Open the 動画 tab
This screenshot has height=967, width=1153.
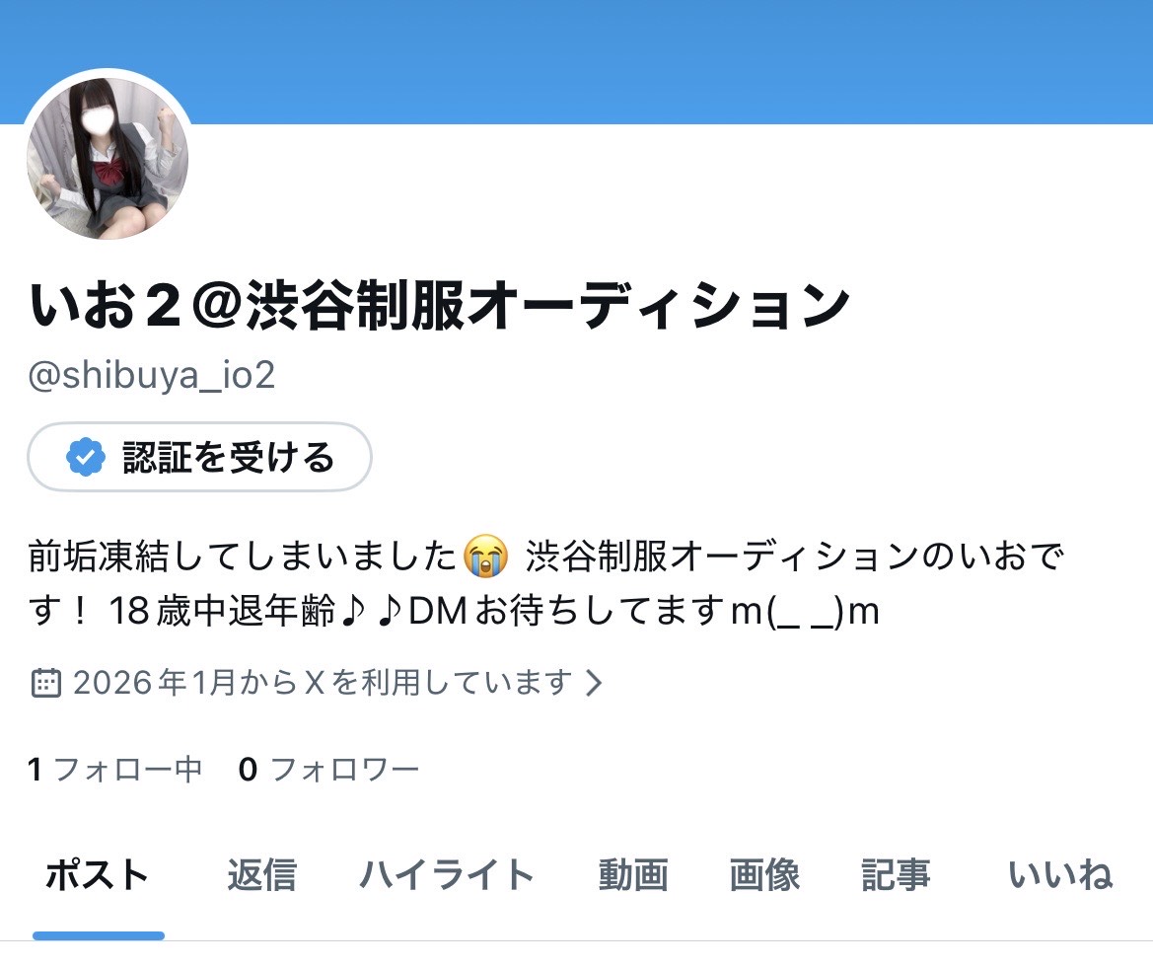pos(633,874)
